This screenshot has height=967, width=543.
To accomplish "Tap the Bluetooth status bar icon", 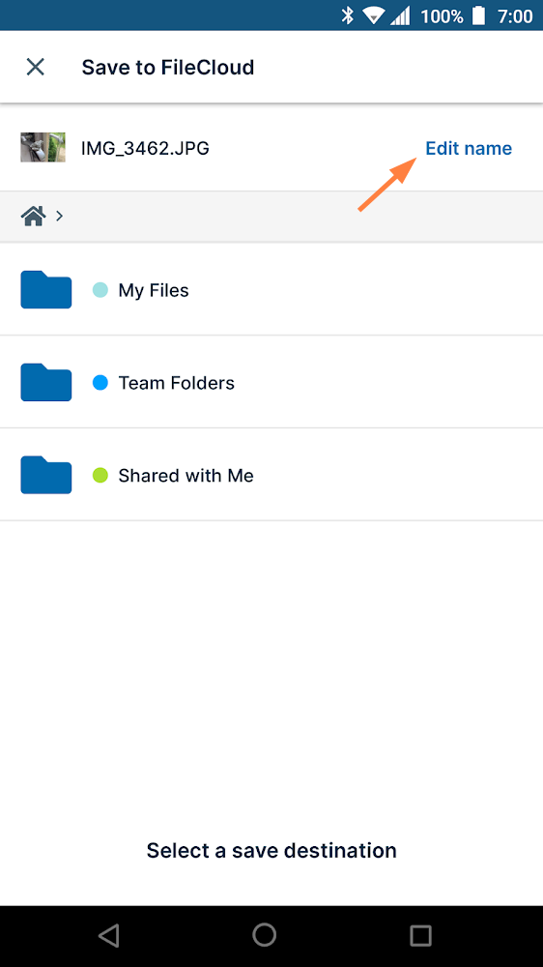I will 348,15.
